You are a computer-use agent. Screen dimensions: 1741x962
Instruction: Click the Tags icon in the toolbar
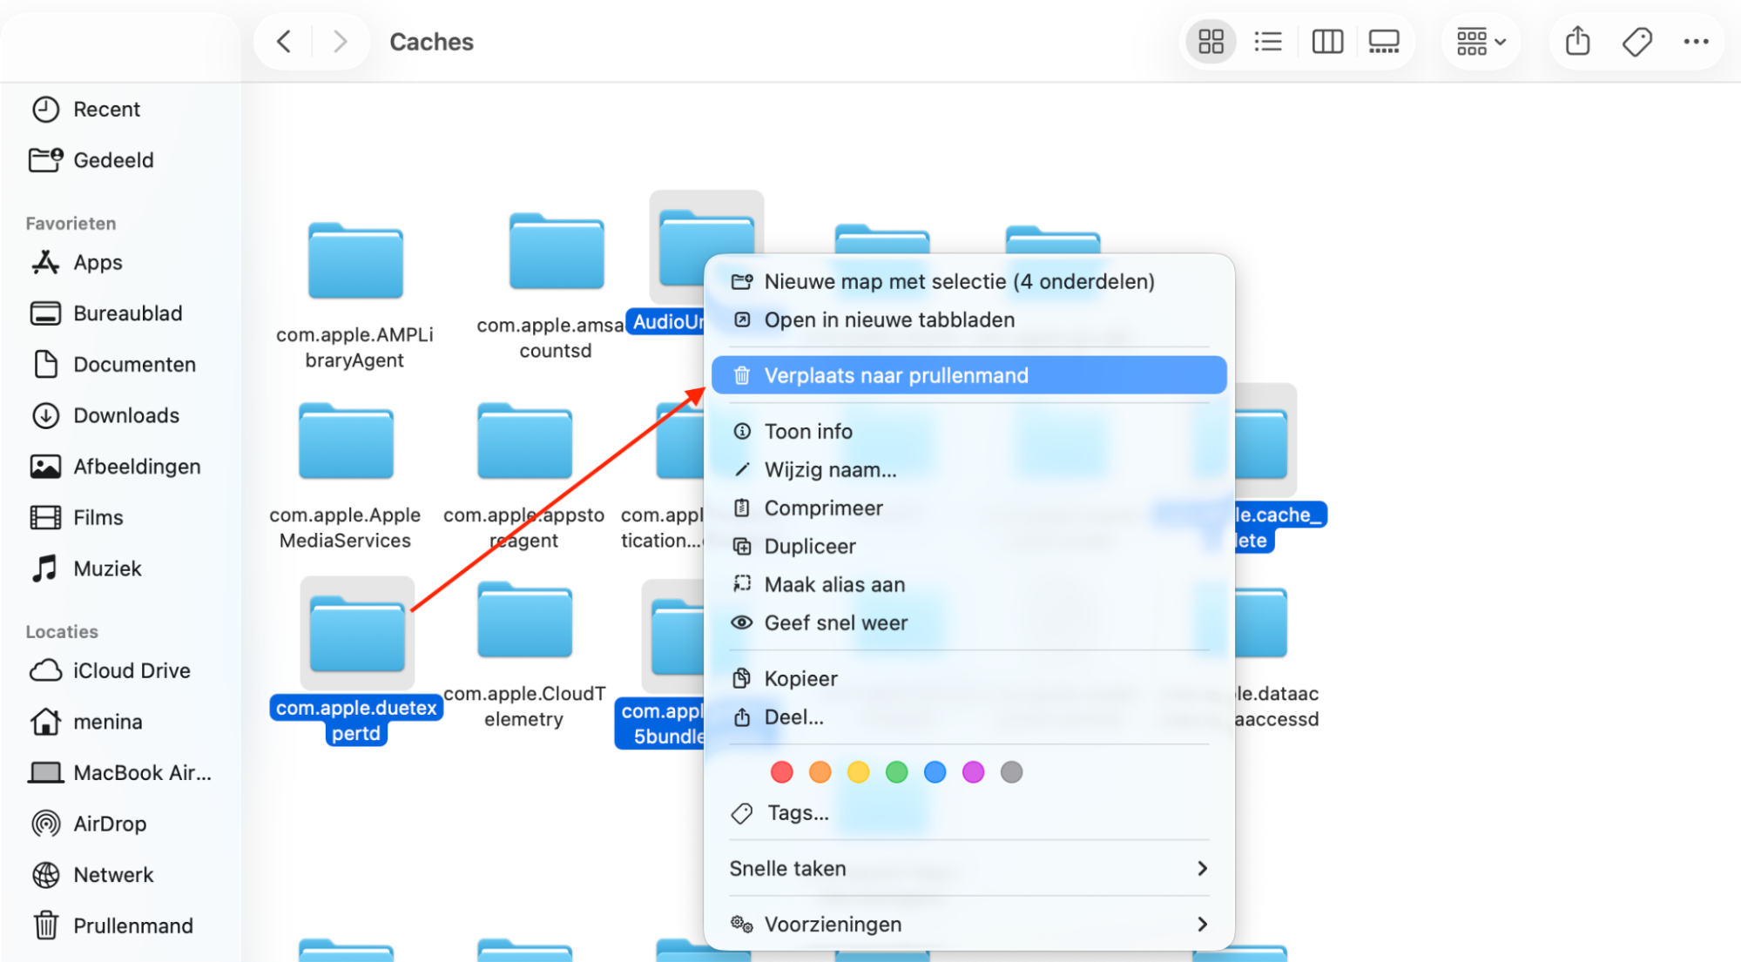click(x=1636, y=41)
